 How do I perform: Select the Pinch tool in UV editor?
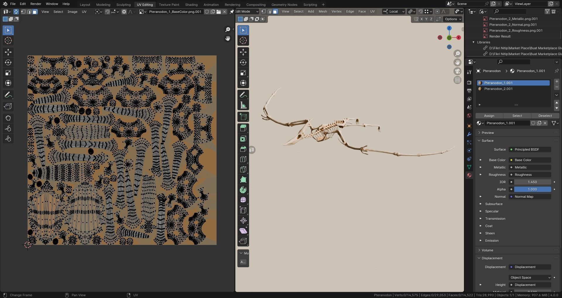click(8, 139)
